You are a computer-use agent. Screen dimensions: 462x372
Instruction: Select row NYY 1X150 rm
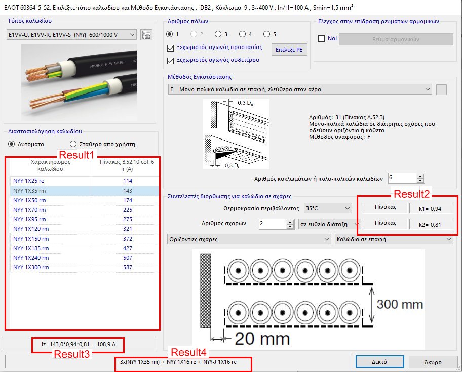coord(84,239)
